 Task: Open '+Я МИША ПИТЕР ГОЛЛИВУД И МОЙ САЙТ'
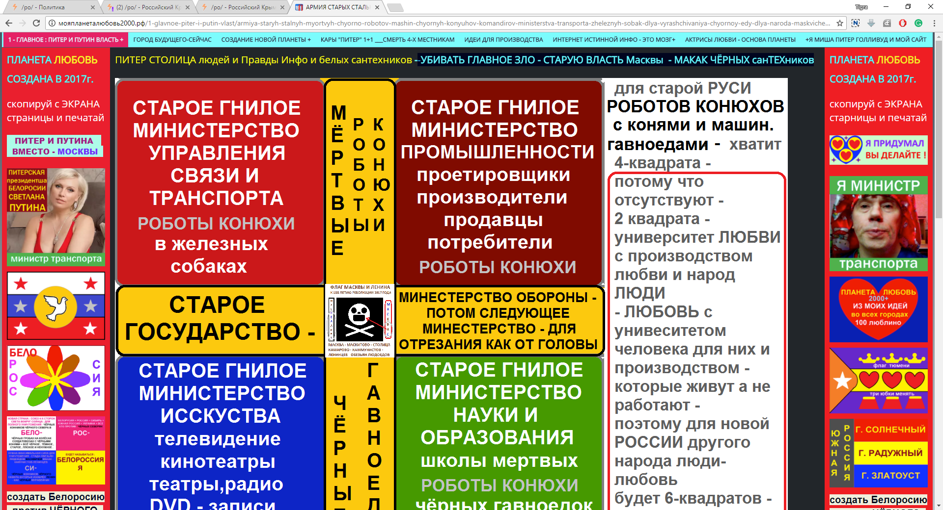(x=866, y=40)
